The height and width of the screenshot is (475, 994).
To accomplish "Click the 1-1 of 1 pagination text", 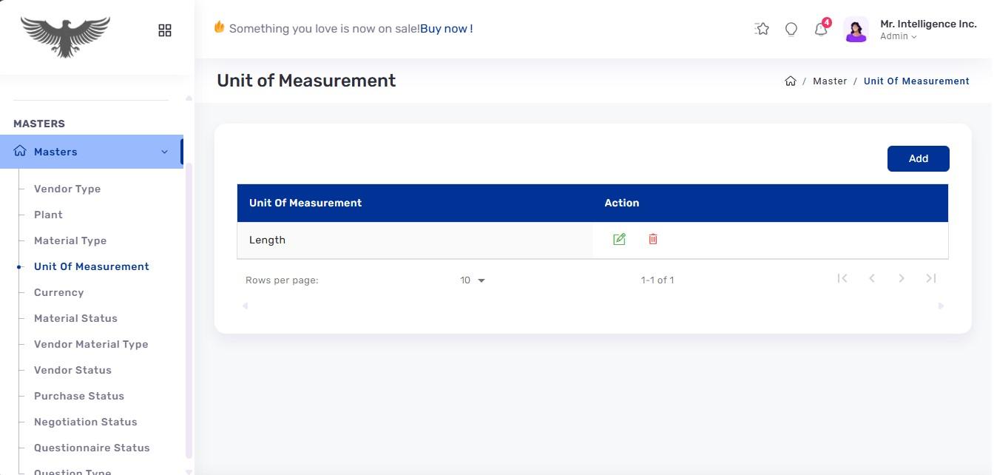I will pyautogui.click(x=657, y=280).
